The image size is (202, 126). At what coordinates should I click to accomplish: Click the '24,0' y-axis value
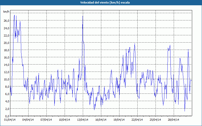7,28
